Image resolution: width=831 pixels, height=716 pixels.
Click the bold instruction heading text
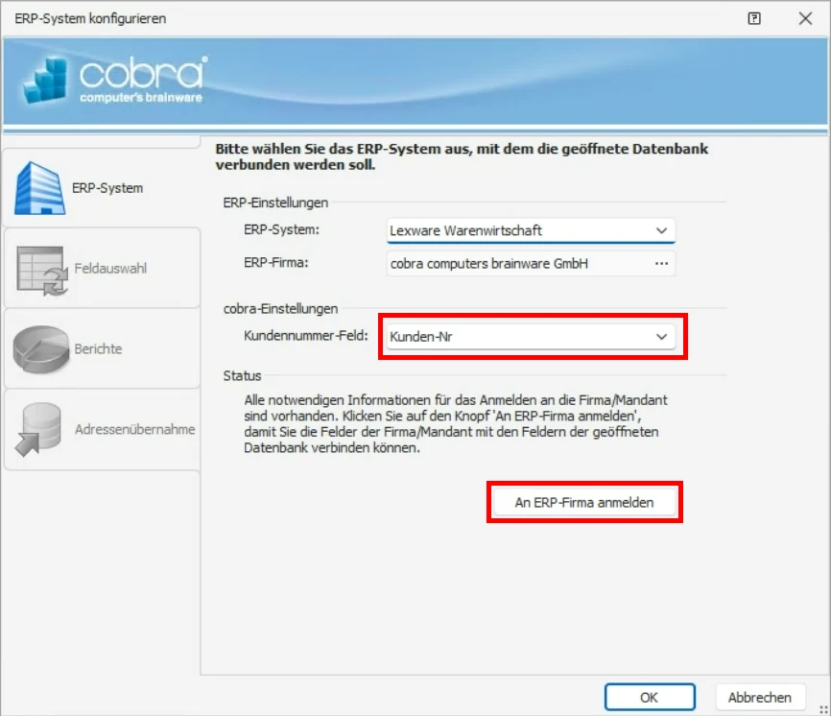(x=461, y=156)
